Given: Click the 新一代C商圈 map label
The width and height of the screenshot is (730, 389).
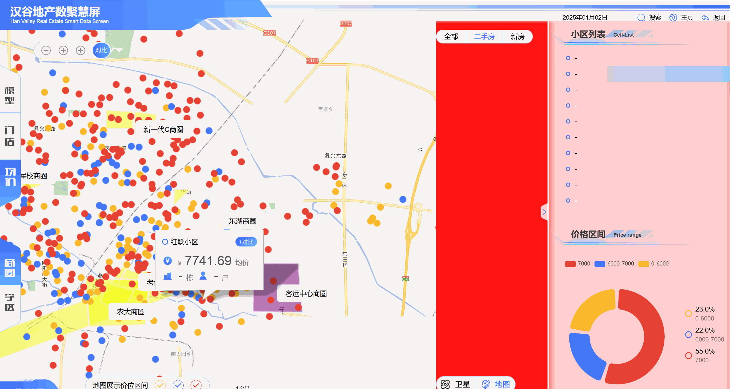Looking at the screenshot, I should pos(164,130).
